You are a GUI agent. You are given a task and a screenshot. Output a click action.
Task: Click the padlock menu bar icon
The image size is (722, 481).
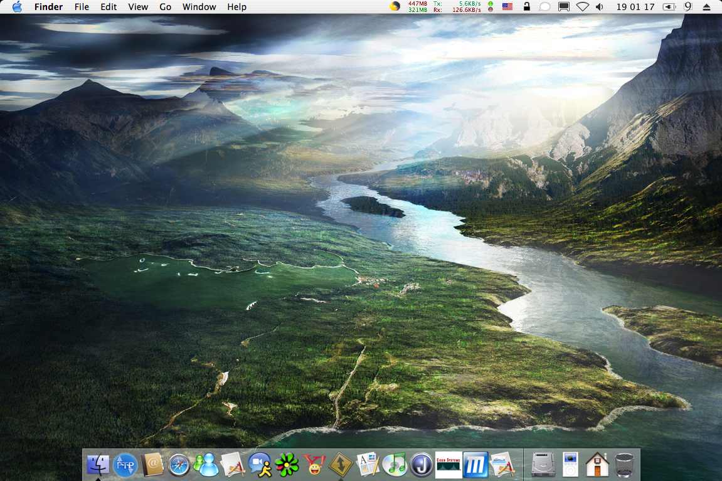point(526,6)
